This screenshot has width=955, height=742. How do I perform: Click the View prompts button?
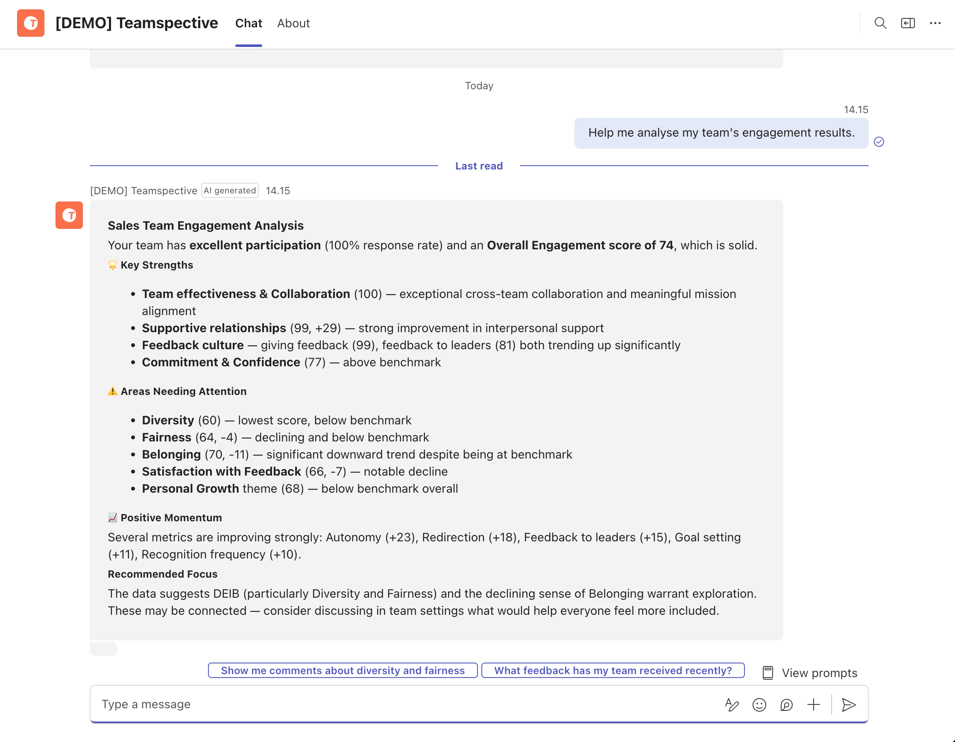point(819,673)
